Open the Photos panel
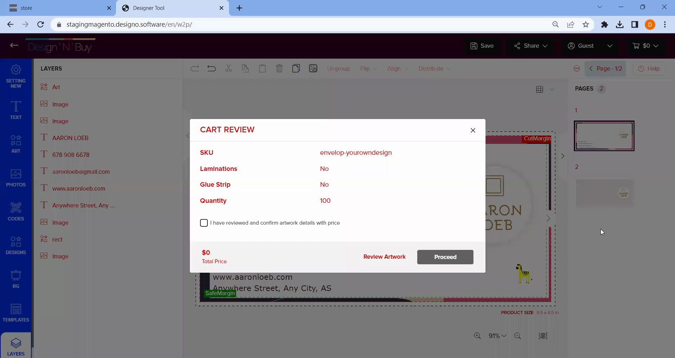Viewport: 675px width, 358px height. click(16, 178)
